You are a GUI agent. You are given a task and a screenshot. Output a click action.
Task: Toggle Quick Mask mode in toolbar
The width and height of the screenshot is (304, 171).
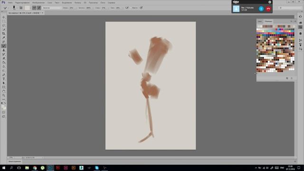pyautogui.click(x=4, y=112)
